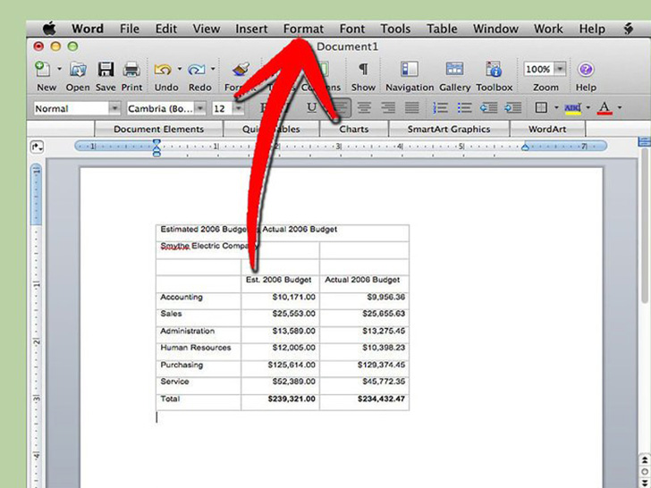Click the $239,321.00 total cell

(x=280, y=402)
